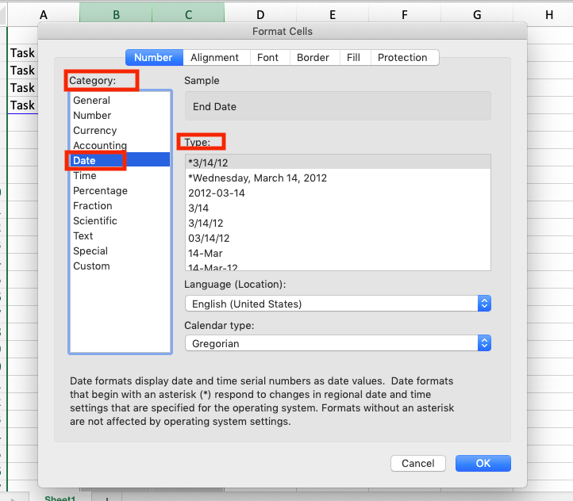The width and height of the screenshot is (573, 501).
Task: Select column B header in spreadsheet
Action: (116, 13)
